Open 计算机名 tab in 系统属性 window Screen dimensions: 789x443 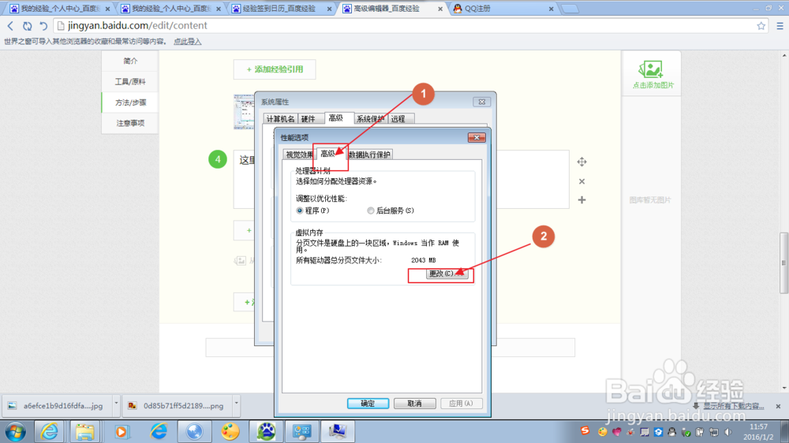(280, 119)
